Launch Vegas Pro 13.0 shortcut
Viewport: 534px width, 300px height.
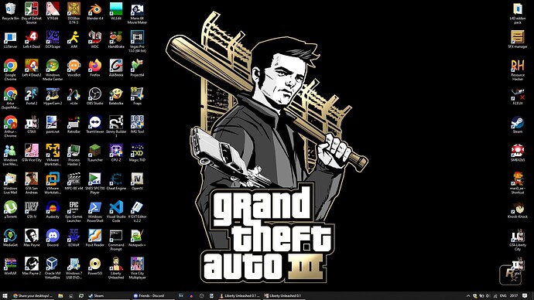[x=137, y=42]
